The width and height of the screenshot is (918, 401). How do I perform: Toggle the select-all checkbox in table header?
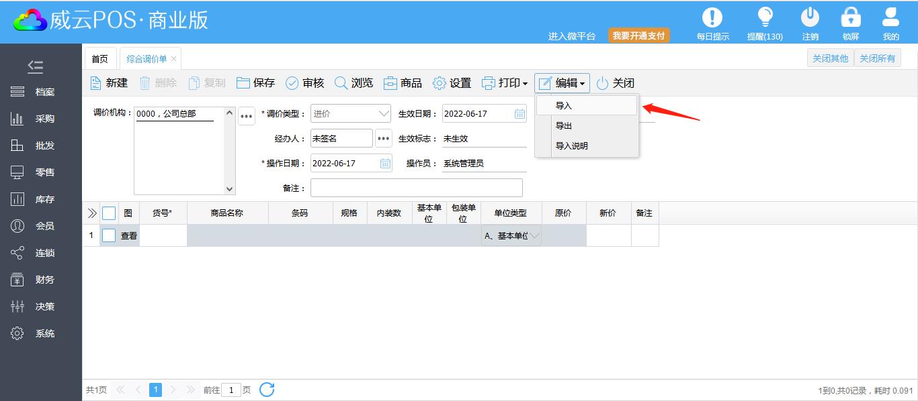109,213
